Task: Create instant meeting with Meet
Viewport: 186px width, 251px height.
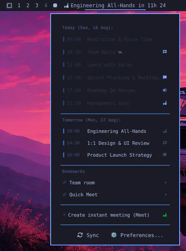Action: (x=115, y=215)
